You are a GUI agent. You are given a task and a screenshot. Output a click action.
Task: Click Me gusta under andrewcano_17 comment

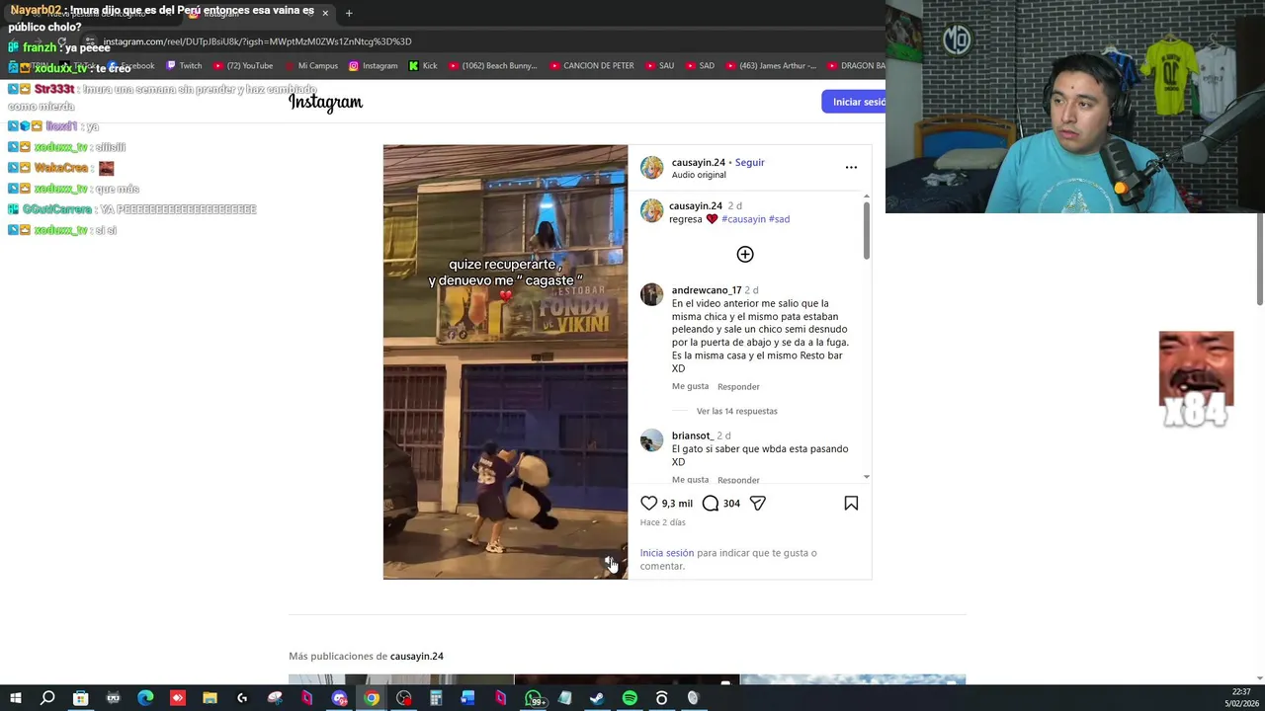(690, 386)
